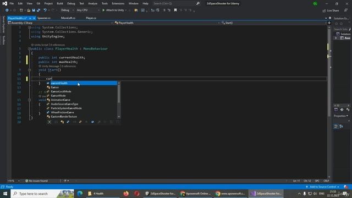Click the Live Share button

tap(331, 10)
